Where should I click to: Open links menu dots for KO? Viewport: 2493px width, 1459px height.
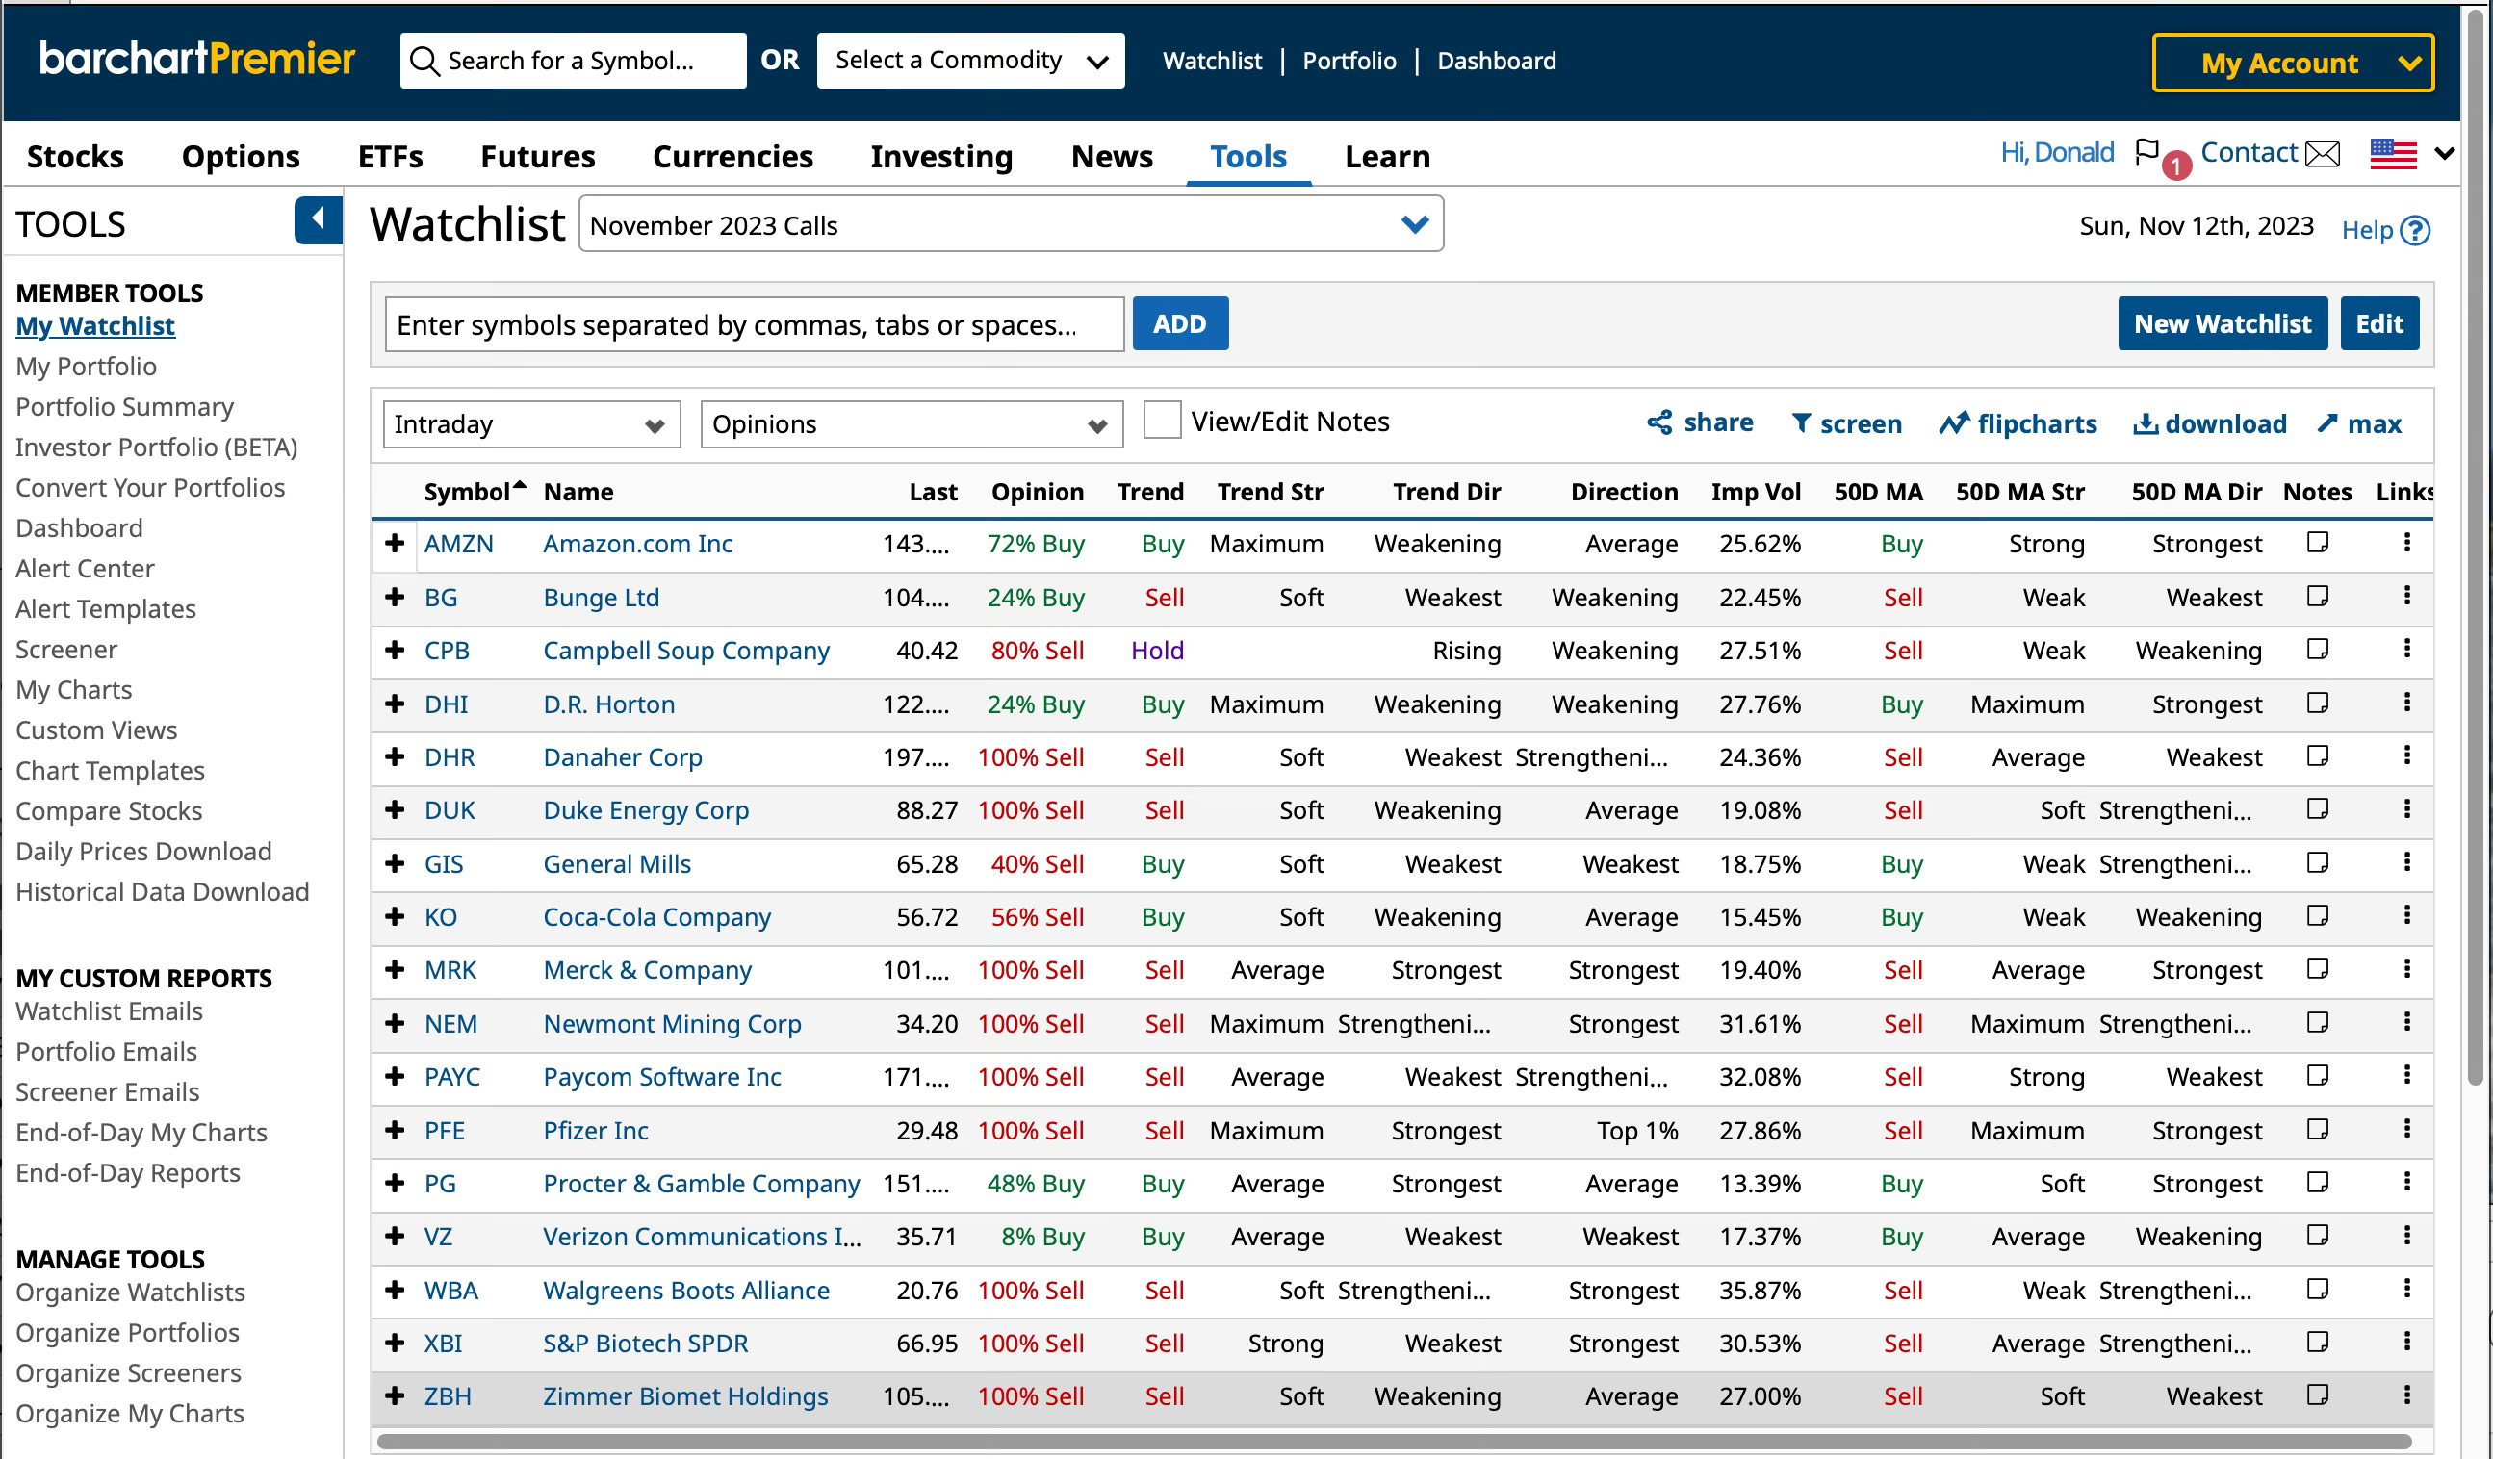[x=2406, y=915]
